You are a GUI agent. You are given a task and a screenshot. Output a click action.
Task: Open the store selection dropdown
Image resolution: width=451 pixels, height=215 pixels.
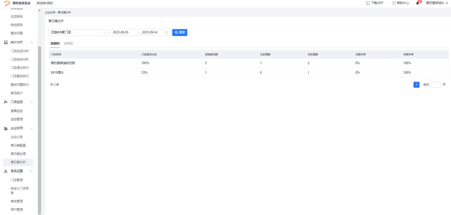[79, 32]
